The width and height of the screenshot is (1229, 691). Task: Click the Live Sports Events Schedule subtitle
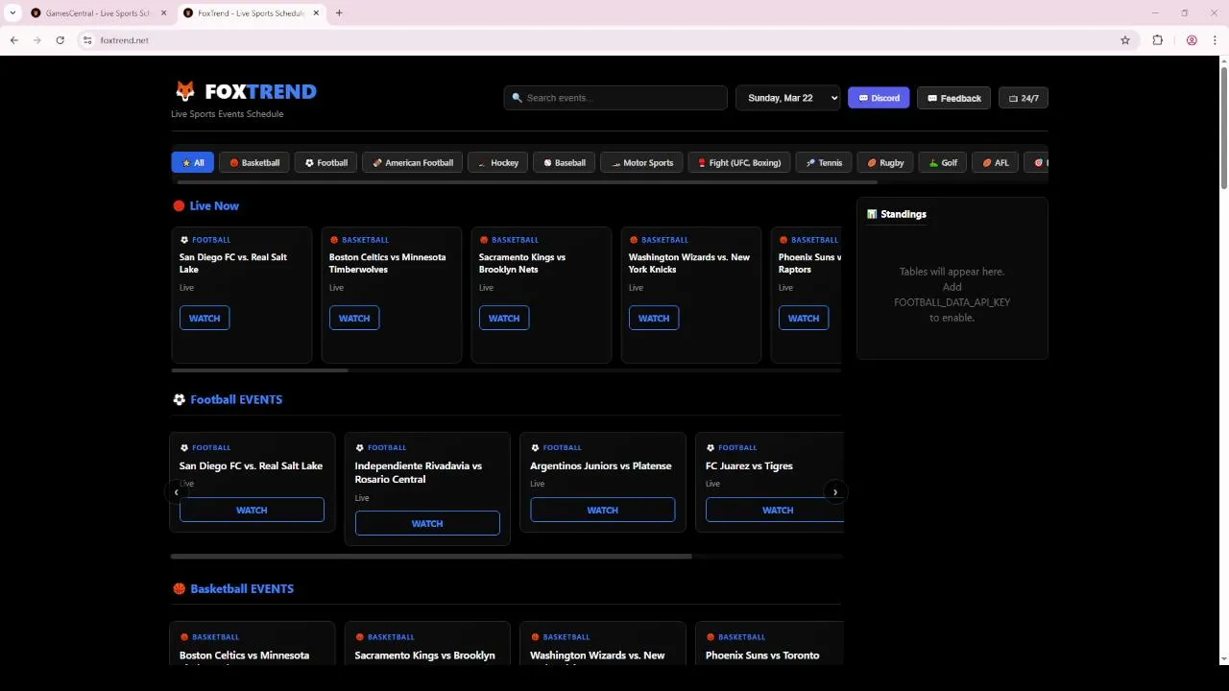[x=228, y=114]
